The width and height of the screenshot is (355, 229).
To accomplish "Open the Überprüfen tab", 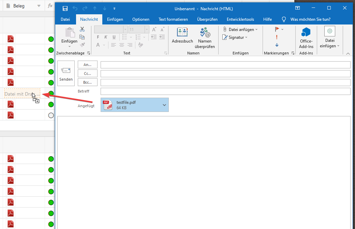I will point(207,19).
